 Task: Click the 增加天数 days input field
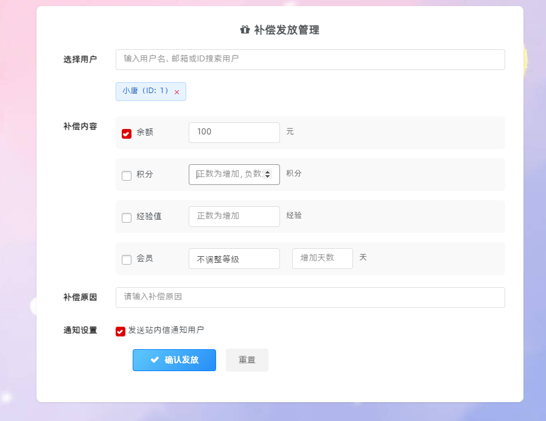[322, 259]
